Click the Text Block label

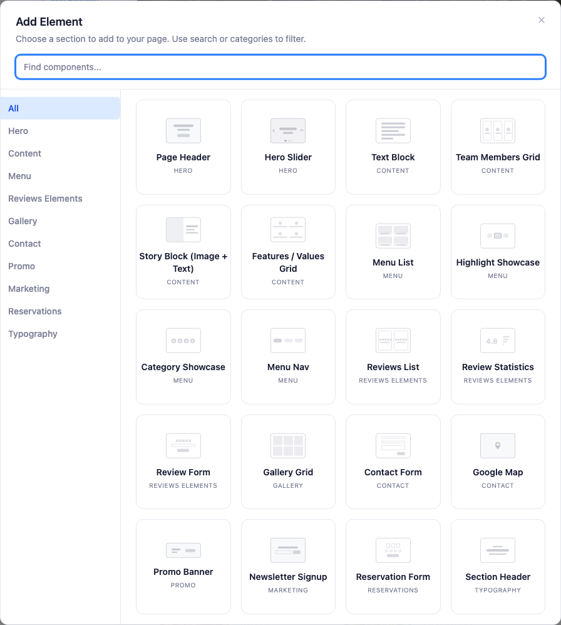pos(393,157)
